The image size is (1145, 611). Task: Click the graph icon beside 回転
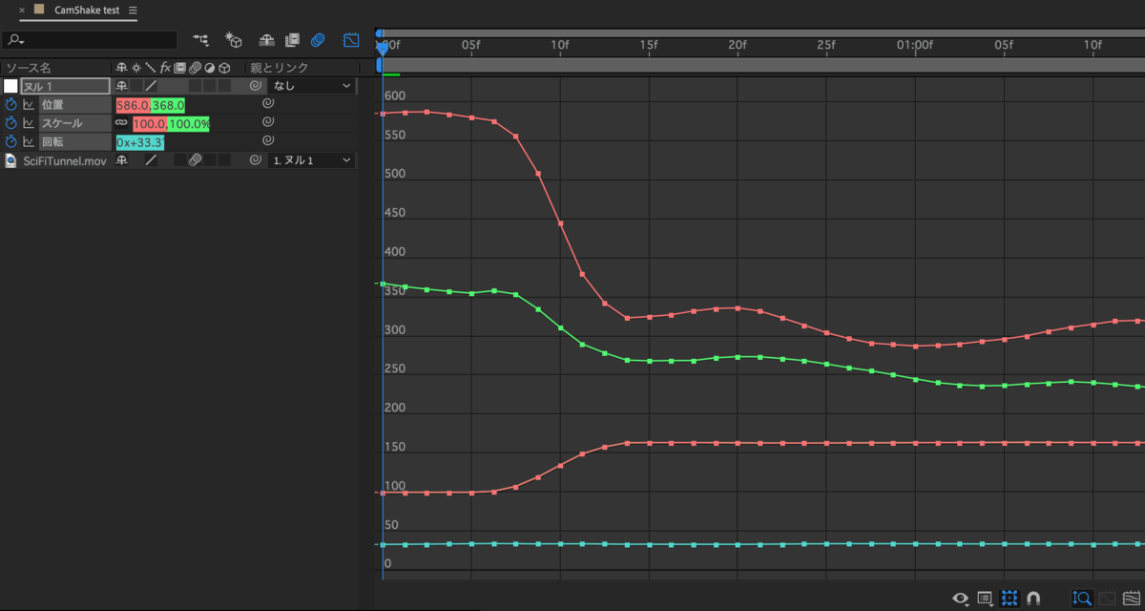coord(29,141)
